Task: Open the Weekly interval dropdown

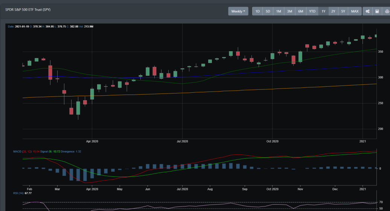Action: 238,11
